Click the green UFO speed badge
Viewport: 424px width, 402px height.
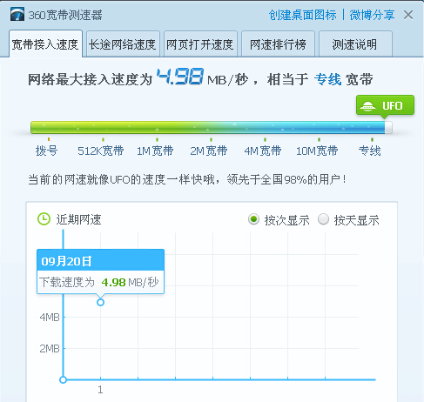tap(385, 106)
